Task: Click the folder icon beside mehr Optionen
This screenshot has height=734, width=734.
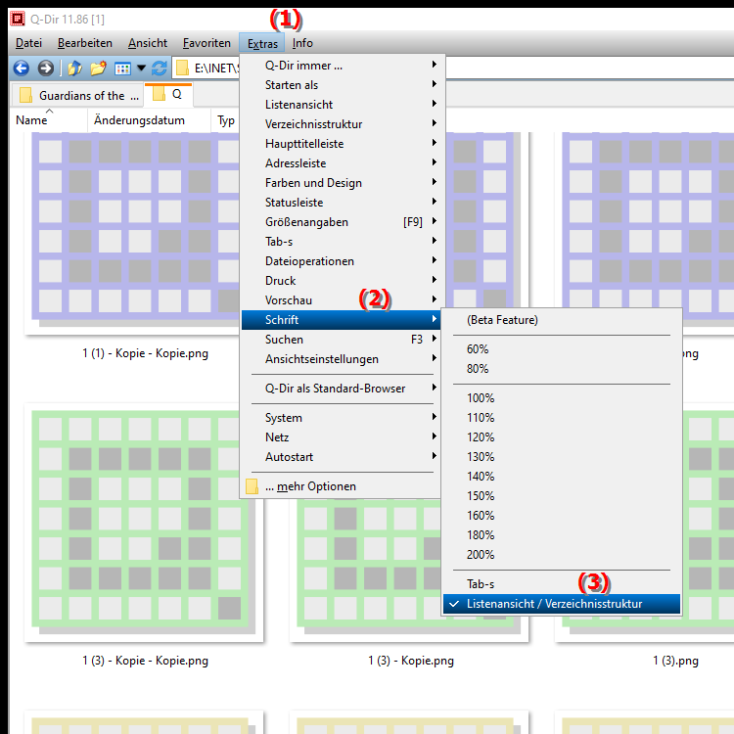Action: coord(252,486)
